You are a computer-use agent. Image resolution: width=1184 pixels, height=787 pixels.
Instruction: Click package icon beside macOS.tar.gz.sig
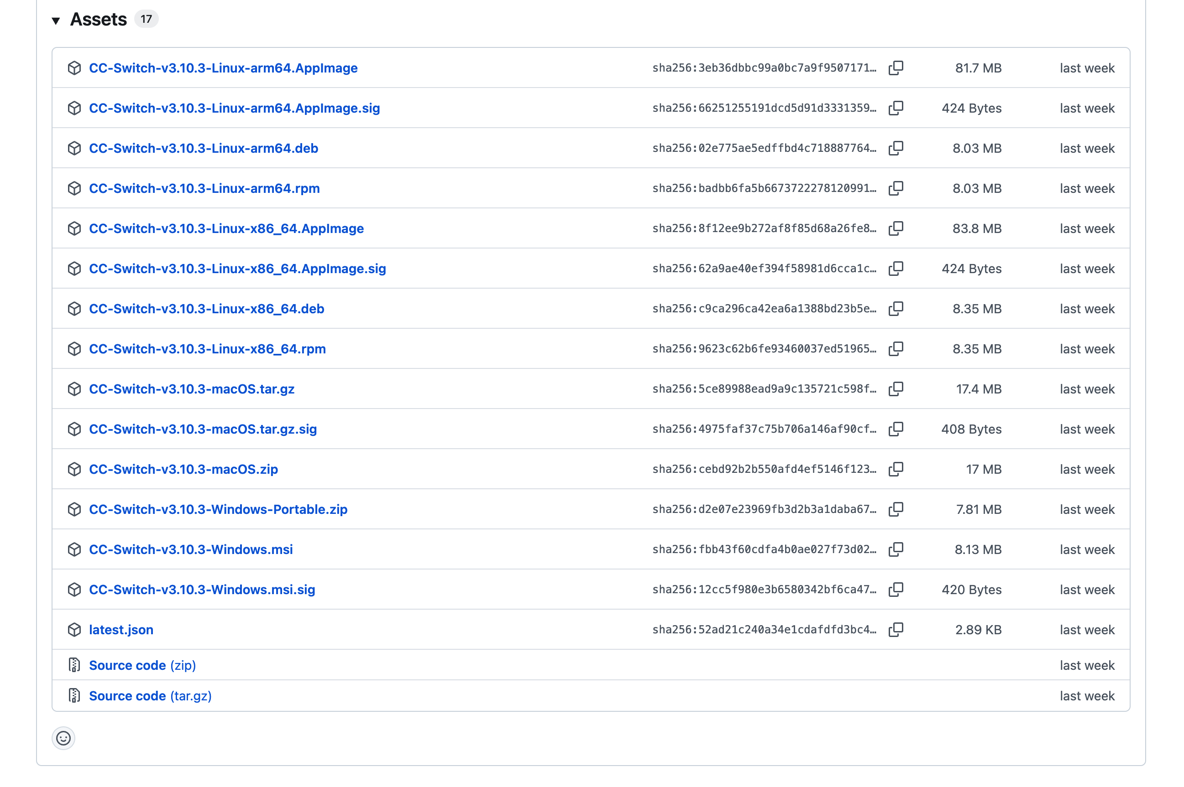click(74, 429)
